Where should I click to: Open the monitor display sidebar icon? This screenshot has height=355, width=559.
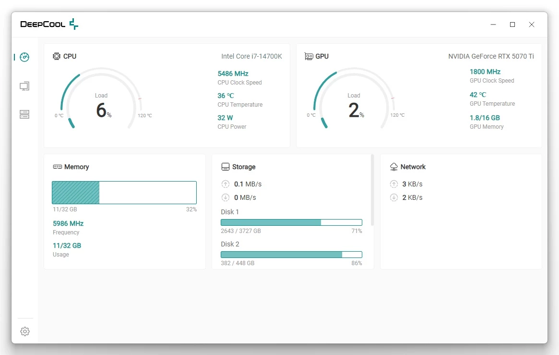point(24,86)
